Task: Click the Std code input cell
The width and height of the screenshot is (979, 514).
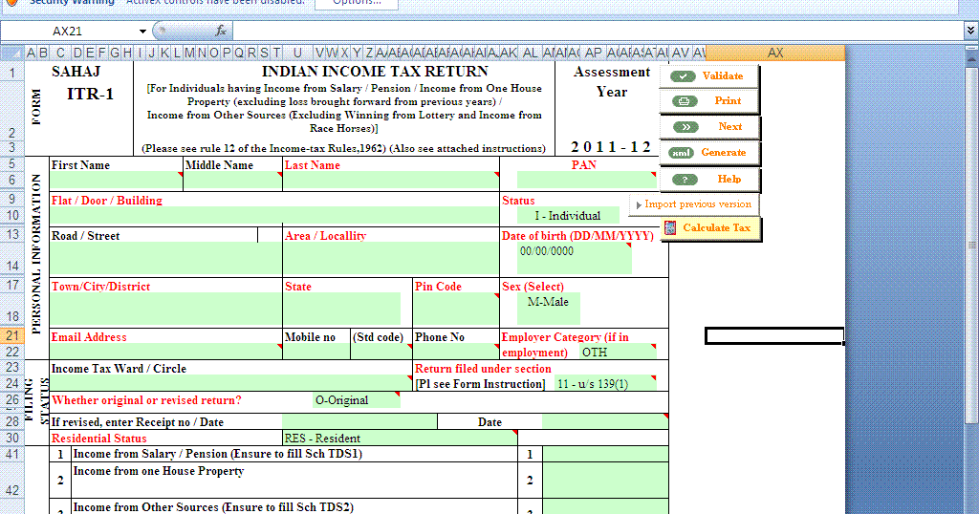Action: [x=381, y=352]
